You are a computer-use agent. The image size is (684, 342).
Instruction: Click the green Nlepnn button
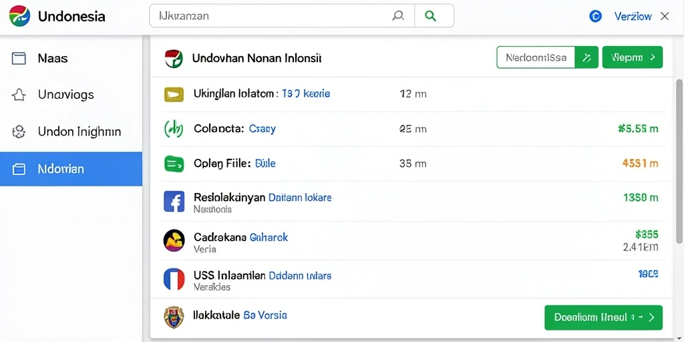coord(633,57)
